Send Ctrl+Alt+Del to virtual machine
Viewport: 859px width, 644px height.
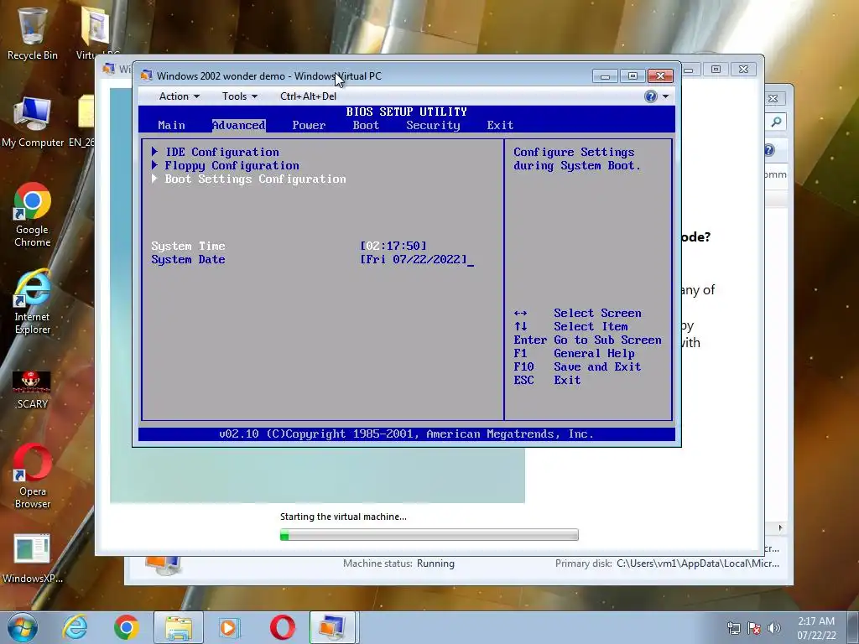coord(308,96)
